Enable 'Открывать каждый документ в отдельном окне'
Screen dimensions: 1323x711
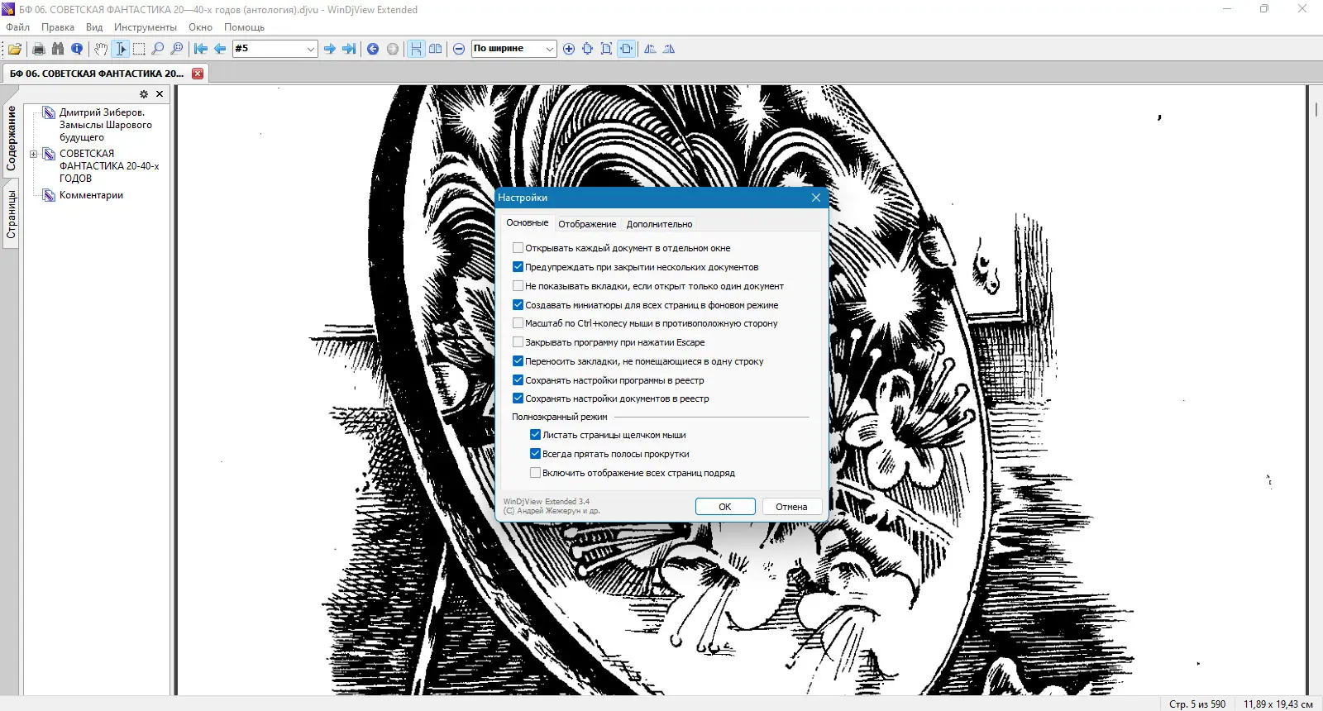[x=518, y=248]
